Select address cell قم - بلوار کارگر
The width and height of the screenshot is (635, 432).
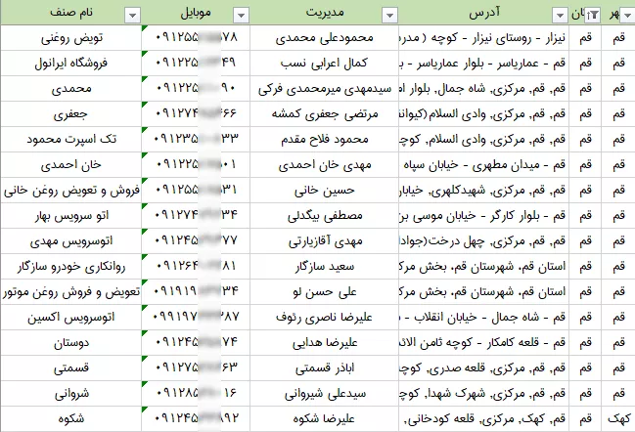tap(484, 216)
